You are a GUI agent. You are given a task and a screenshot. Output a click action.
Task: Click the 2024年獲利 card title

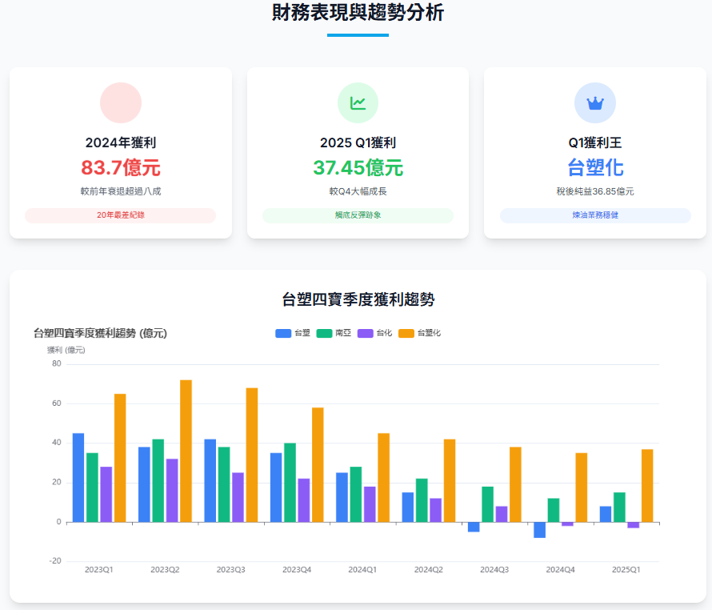(121, 142)
